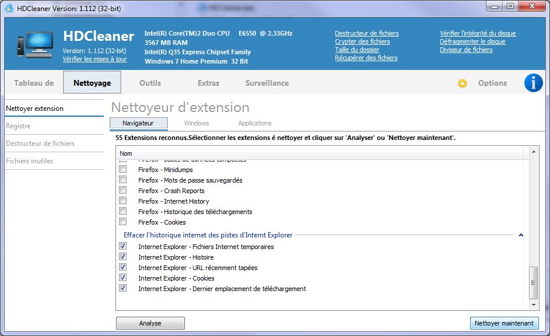
Task: Check Firefox - Internet History
Action: coord(122,201)
